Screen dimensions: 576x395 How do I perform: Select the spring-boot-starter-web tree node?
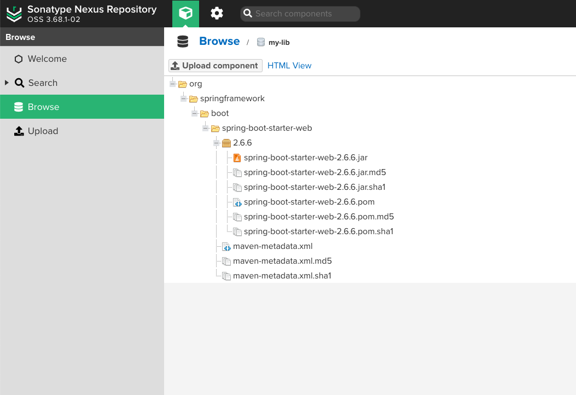(x=267, y=128)
